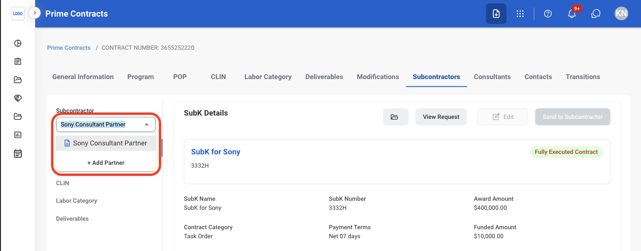
Task: Expand the sidebar with the chevron arrow
Action: click(35, 13)
